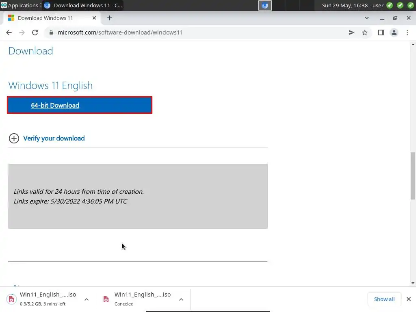
Task: Open Chrome's three-dot menu
Action: tap(407, 32)
